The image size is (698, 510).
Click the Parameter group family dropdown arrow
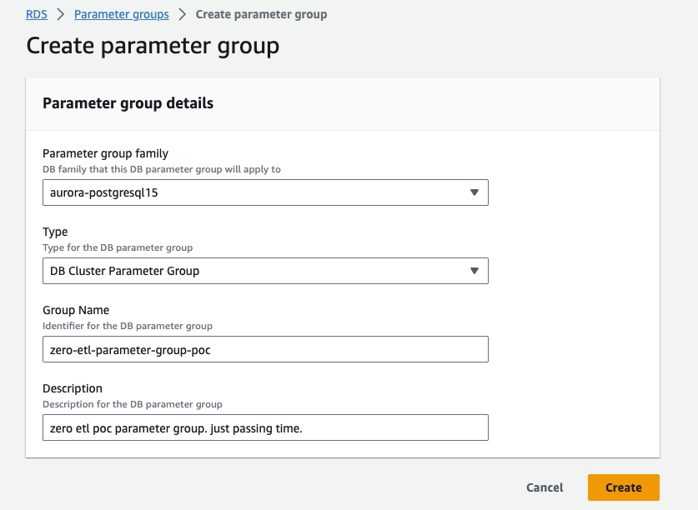pos(474,192)
